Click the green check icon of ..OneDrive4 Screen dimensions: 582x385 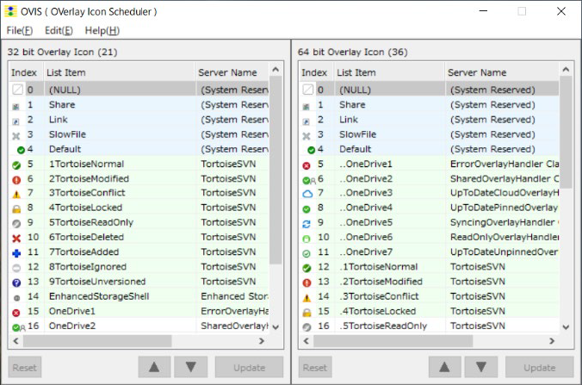pyautogui.click(x=306, y=209)
